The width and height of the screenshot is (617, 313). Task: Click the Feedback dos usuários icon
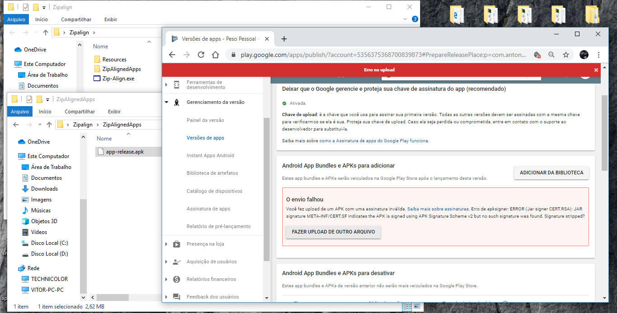coord(177,297)
